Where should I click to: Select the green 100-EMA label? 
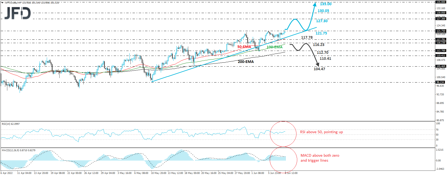[274, 47]
